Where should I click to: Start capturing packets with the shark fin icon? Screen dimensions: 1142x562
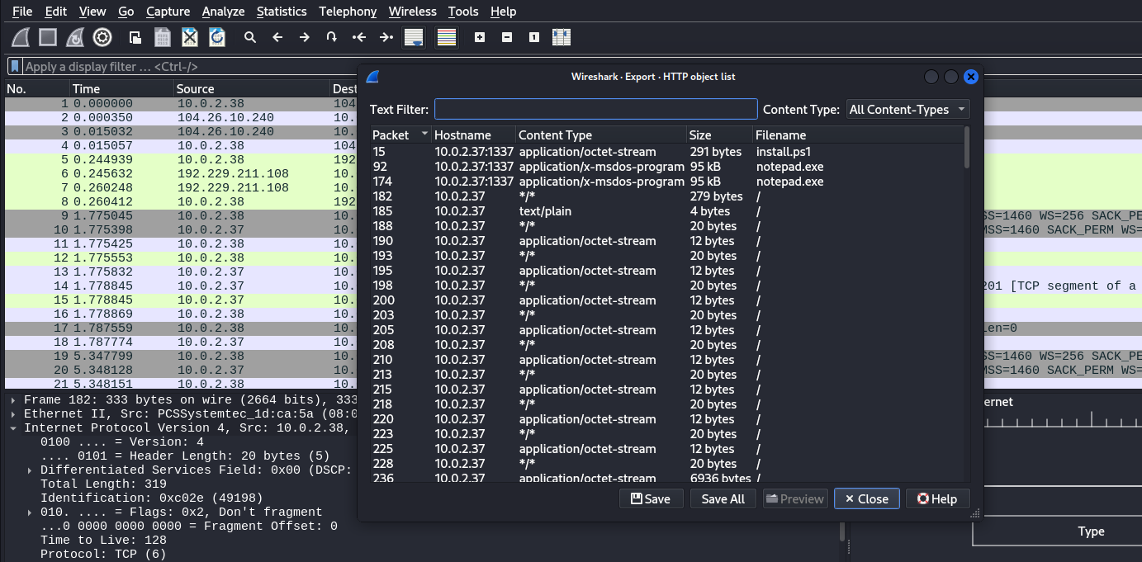21,37
